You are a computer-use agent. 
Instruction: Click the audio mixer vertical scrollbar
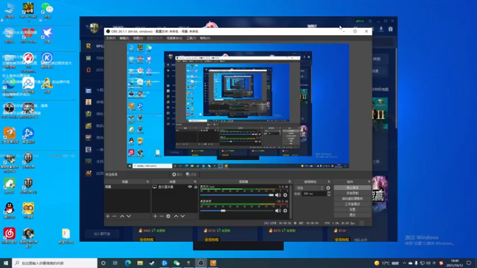pos(291,202)
